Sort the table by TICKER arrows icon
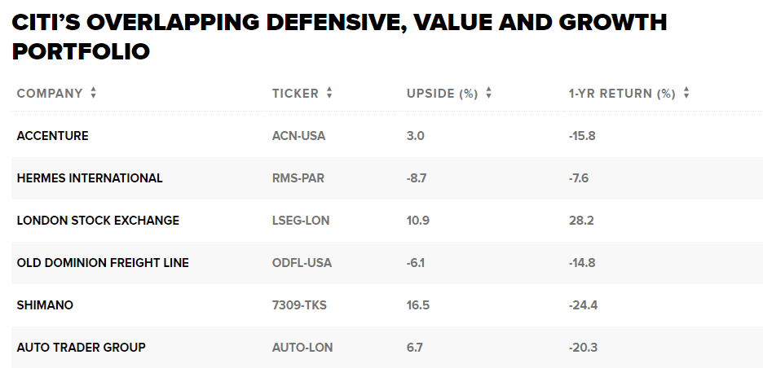 point(329,94)
